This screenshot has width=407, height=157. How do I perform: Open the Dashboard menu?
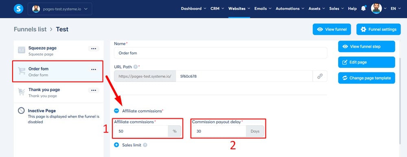click(x=193, y=9)
